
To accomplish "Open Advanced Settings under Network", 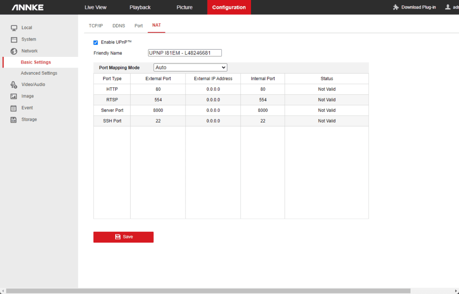I will 39,73.
